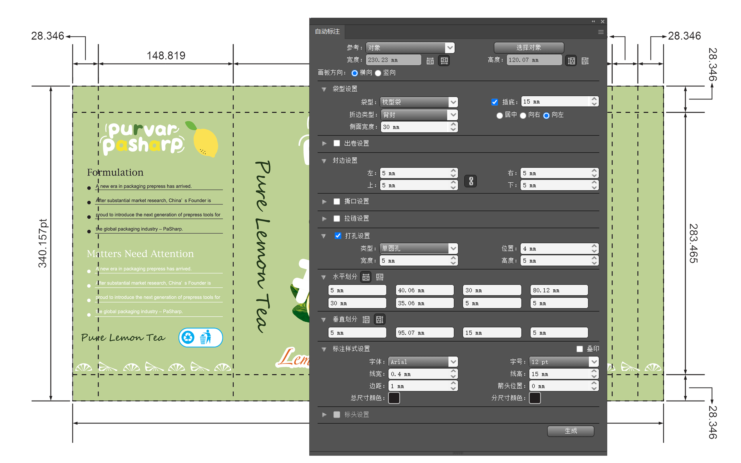Open the 字体 dropdown showing Arial
Viewport: 741px width, 463px height.
(x=423, y=362)
